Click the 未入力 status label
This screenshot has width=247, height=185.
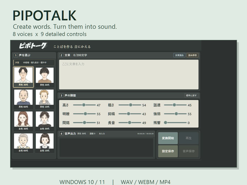[x=102, y=134]
